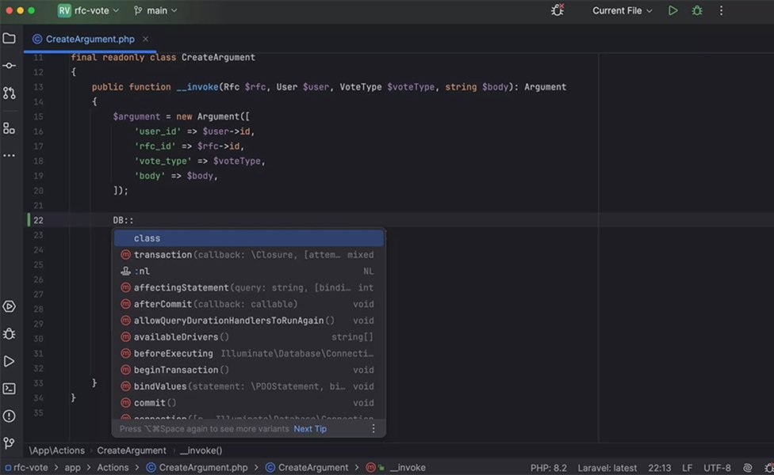774x475 pixels.
Task: Select the transaction completion suggestion
Action: click(249, 255)
